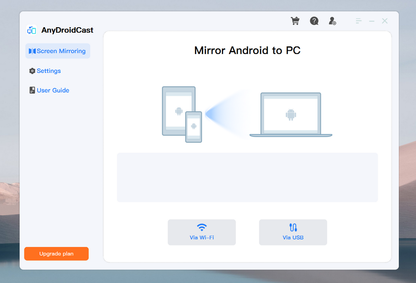Click the laptop illustration
The height and width of the screenshot is (283, 416).
(x=291, y=114)
